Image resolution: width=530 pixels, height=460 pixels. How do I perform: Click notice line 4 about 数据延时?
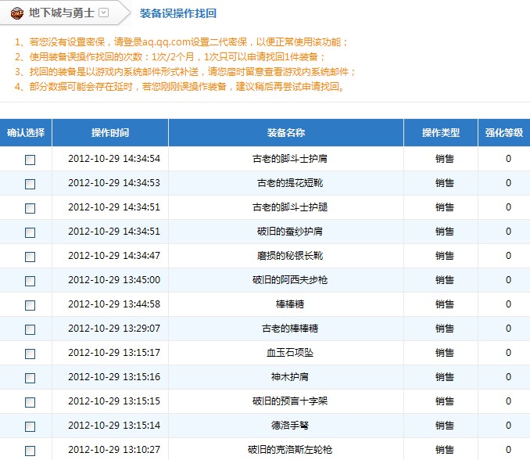pos(180,87)
